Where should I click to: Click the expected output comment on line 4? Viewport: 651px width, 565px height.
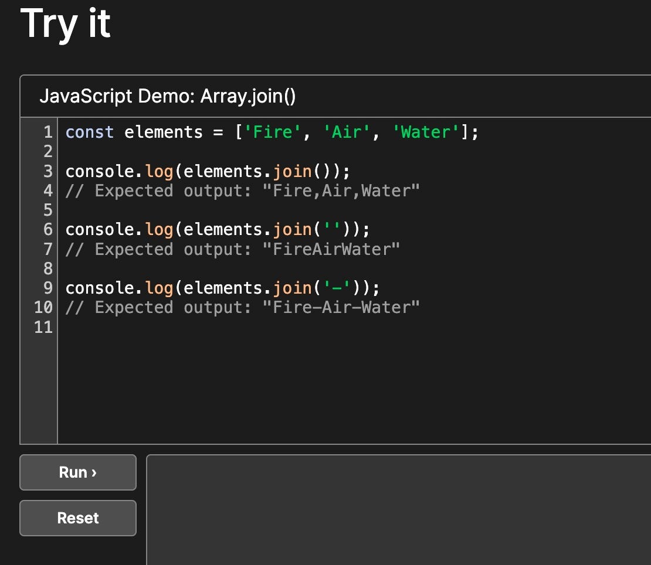pyautogui.click(x=242, y=190)
